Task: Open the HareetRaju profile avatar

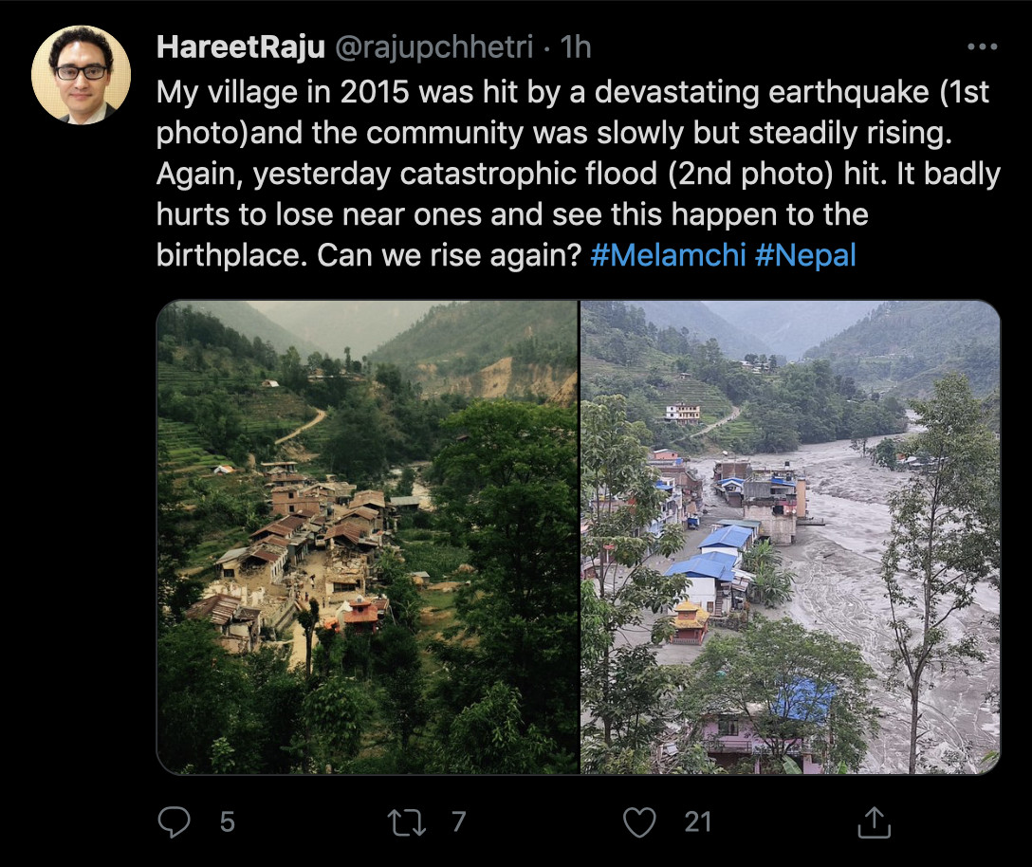Action: pyautogui.click(x=81, y=74)
